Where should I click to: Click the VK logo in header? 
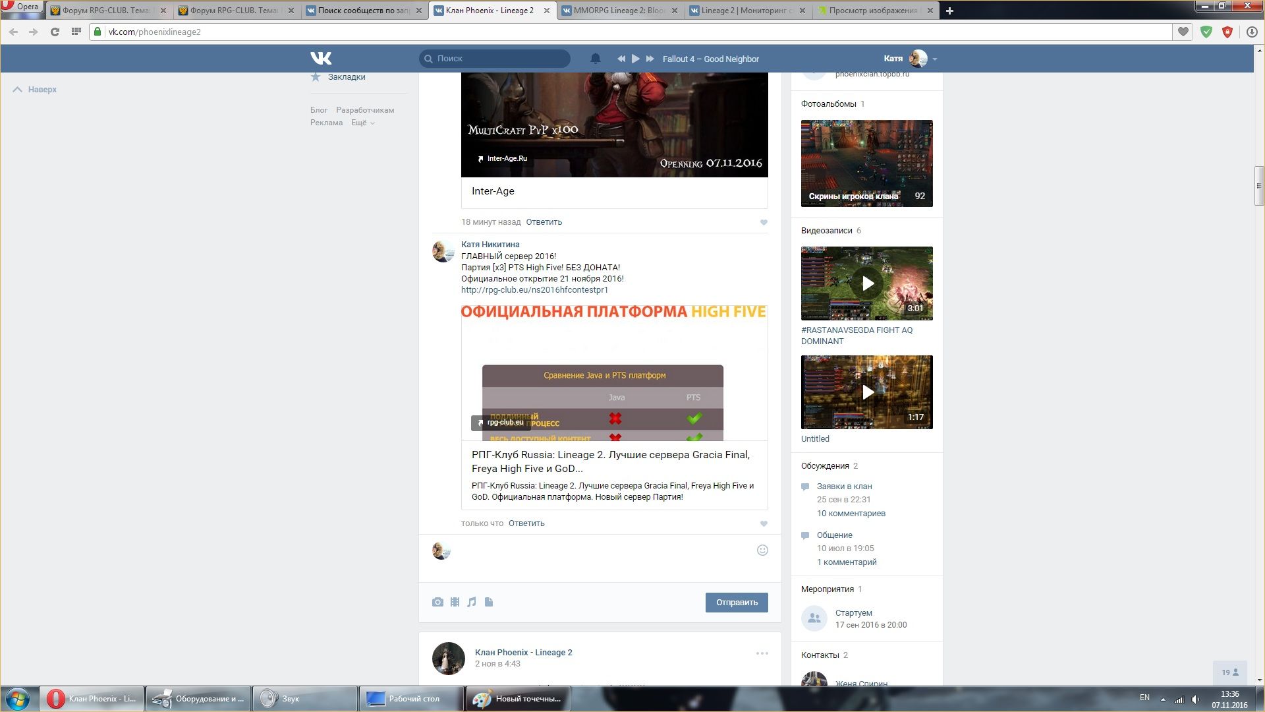(321, 59)
